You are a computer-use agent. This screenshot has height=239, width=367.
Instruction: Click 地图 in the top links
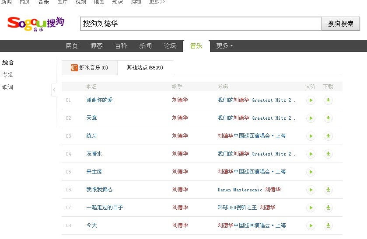99,2
